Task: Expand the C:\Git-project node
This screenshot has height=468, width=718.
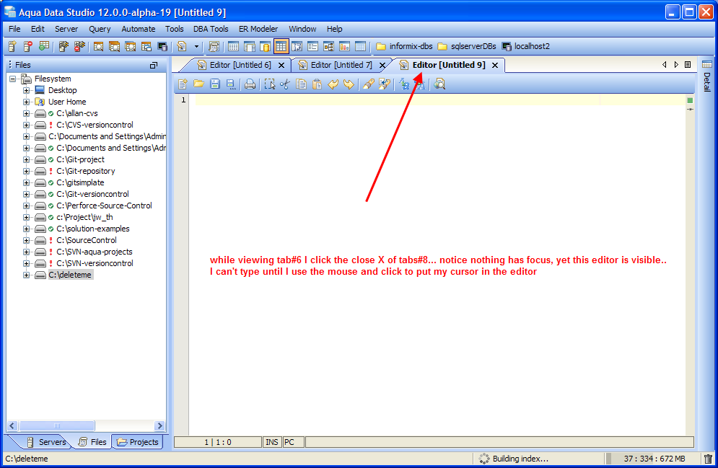Action: click(27, 159)
